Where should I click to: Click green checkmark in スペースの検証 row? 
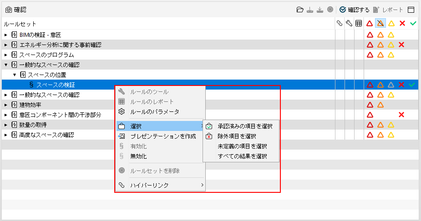pos(412,85)
